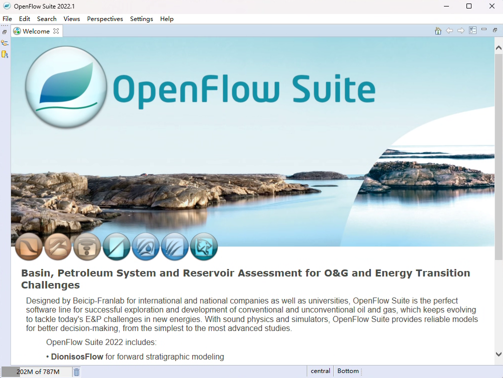
Task: Click the 'Designed by Beicip-Franlab' paragraph
Action: pos(252,314)
